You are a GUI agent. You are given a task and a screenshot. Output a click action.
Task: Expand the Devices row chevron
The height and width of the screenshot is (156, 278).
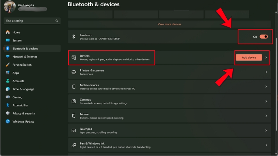(266, 57)
